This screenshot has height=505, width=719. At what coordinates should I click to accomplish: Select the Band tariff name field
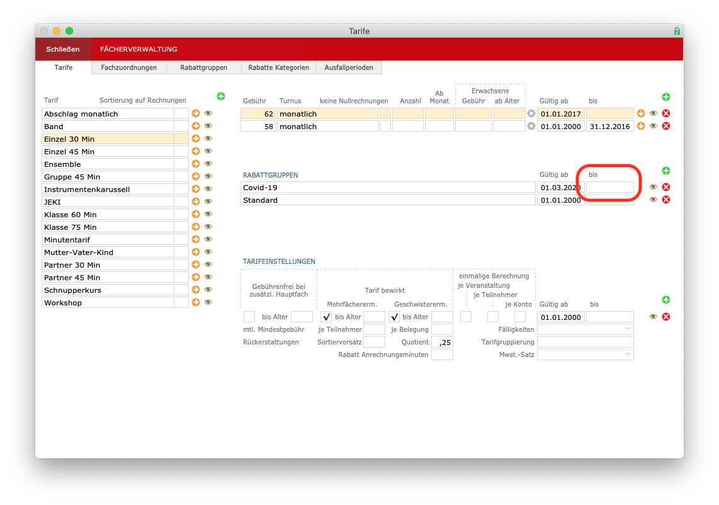pyautogui.click(x=108, y=126)
